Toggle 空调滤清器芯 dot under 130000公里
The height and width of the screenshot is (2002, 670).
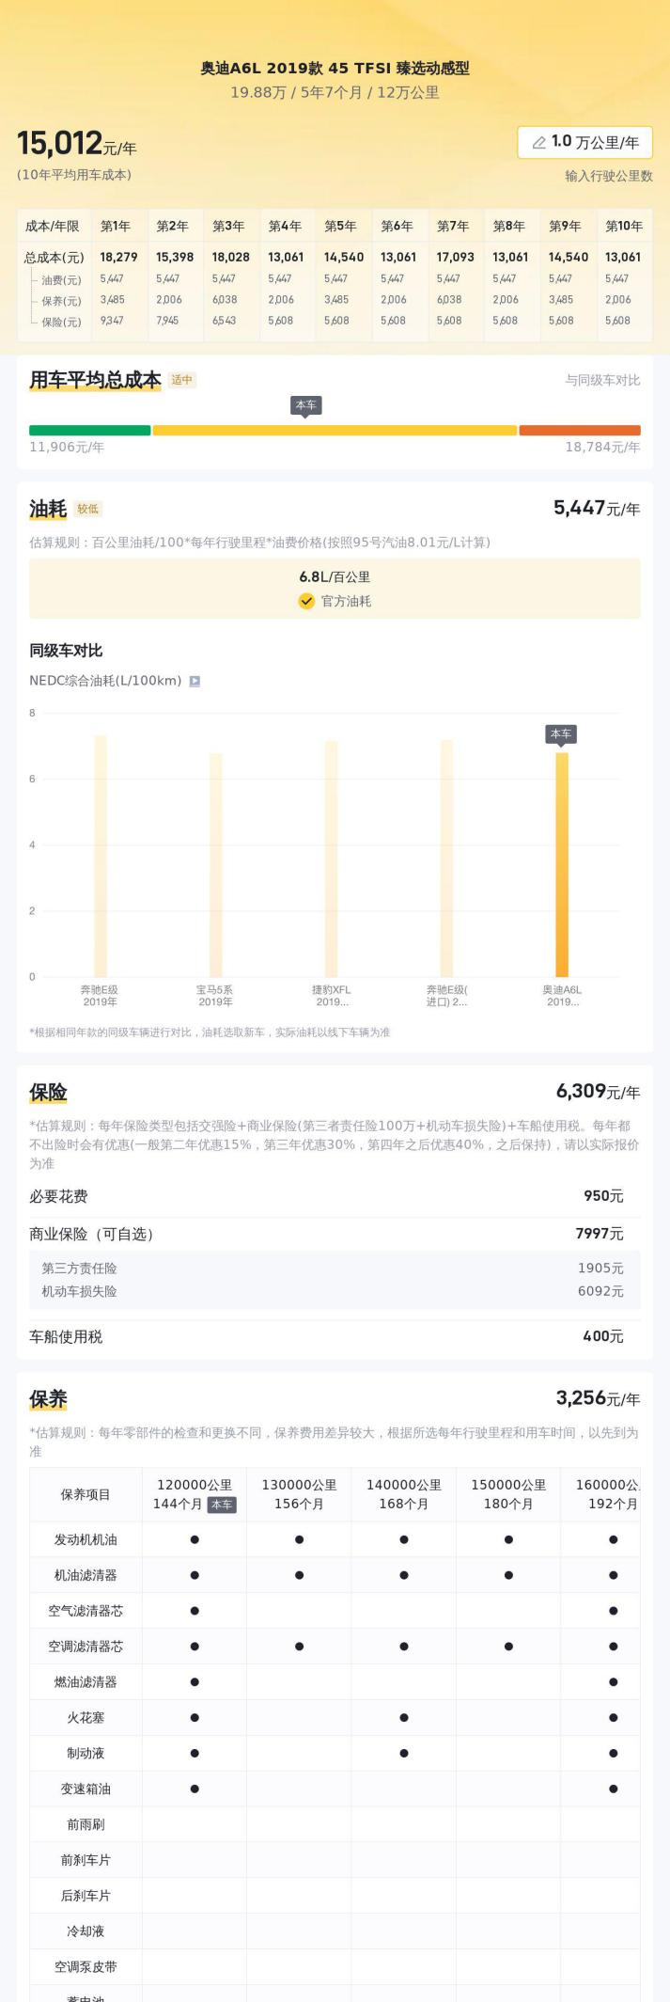[299, 1647]
